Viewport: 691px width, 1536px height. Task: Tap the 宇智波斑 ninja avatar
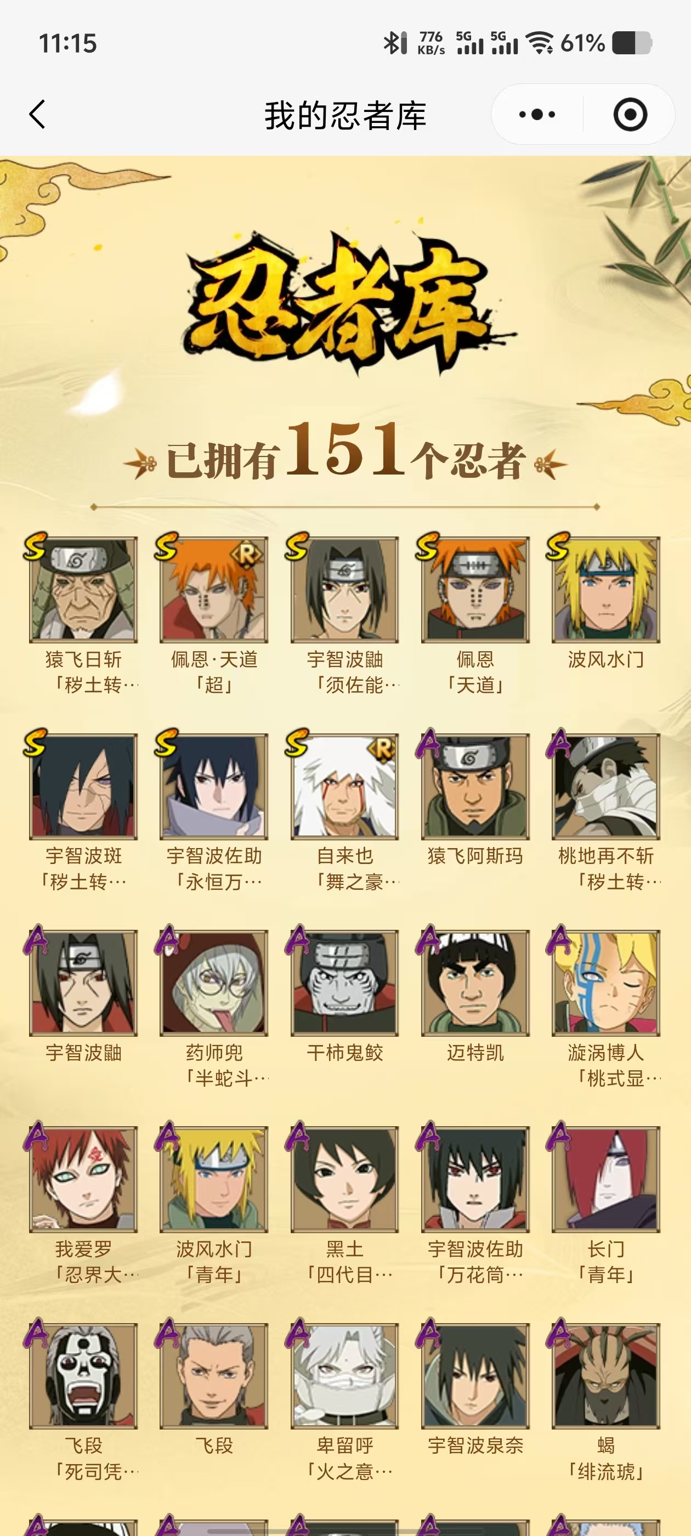[x=83, y=787]
